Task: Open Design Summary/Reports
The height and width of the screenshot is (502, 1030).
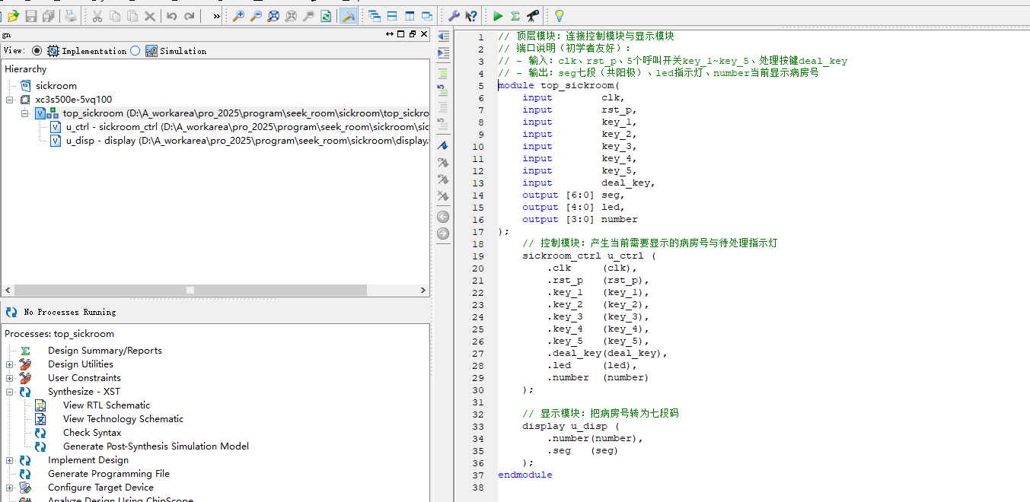Action: click(x=105, y=351)
